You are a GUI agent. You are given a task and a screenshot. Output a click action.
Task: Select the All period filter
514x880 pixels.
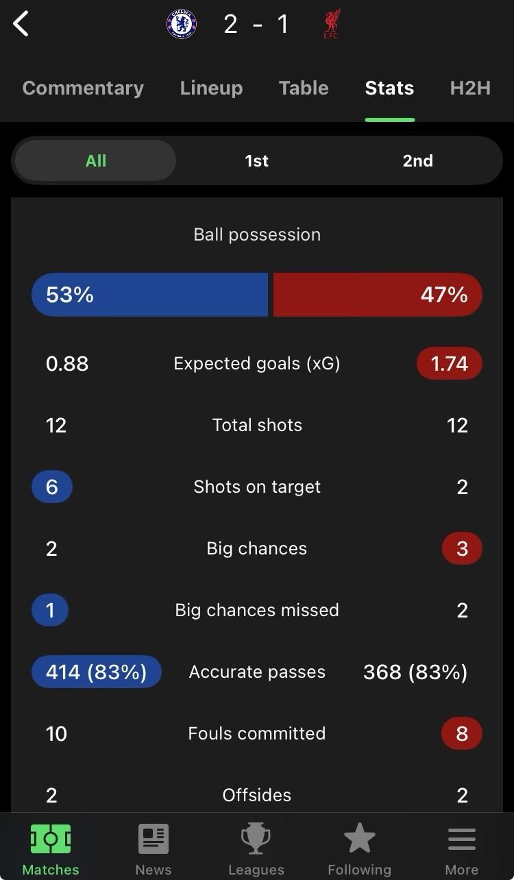96,160
